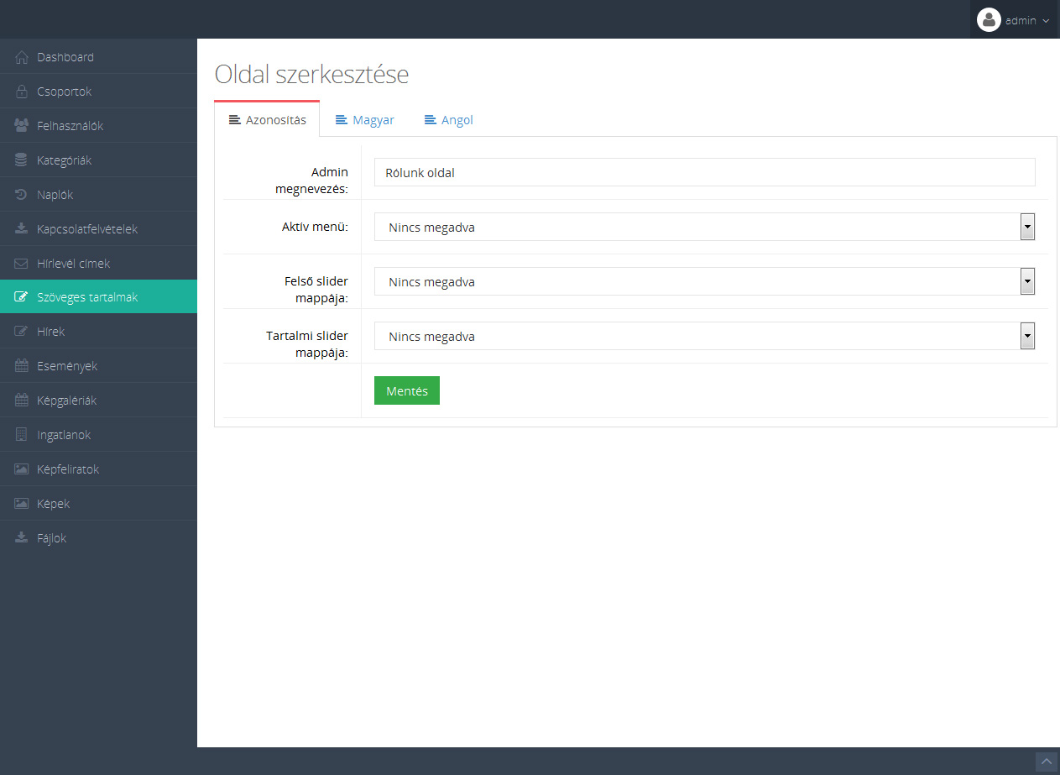Screen dimensions: 1060x775
Task: Click the Dashboard home icon
Action: [22, 57]
